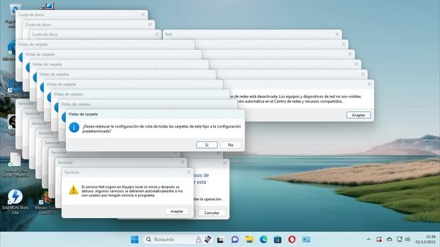Open Microsoft Store from the taskbar
The height and width of the screenshot is (247, 440).
[x=278, y=239]
